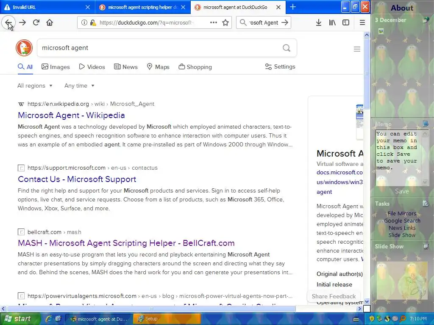The height and width of the screenshot is (325, 434).
Task: Open the Library bookshelf icon
Action: tap(332, 22)
